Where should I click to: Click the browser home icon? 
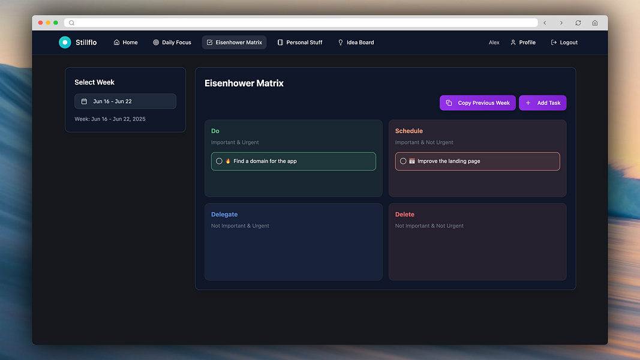(x=594, y=23)
